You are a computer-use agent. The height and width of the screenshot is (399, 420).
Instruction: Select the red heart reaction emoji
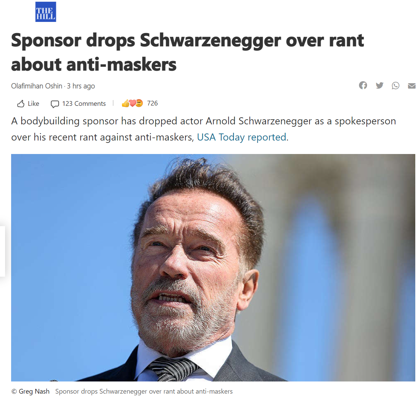[x=132, y=103]
